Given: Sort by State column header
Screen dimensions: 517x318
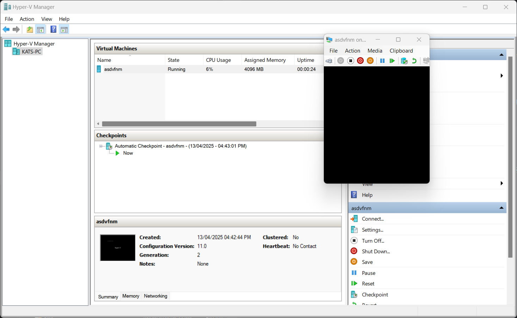Looking at the screenshot, I should pyautogui.click(x=184, y=60).
